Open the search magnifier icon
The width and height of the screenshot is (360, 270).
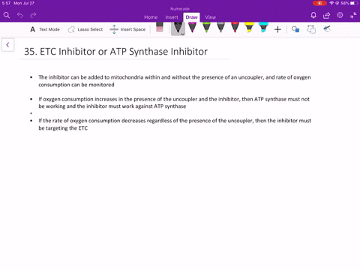pos(7,16)
